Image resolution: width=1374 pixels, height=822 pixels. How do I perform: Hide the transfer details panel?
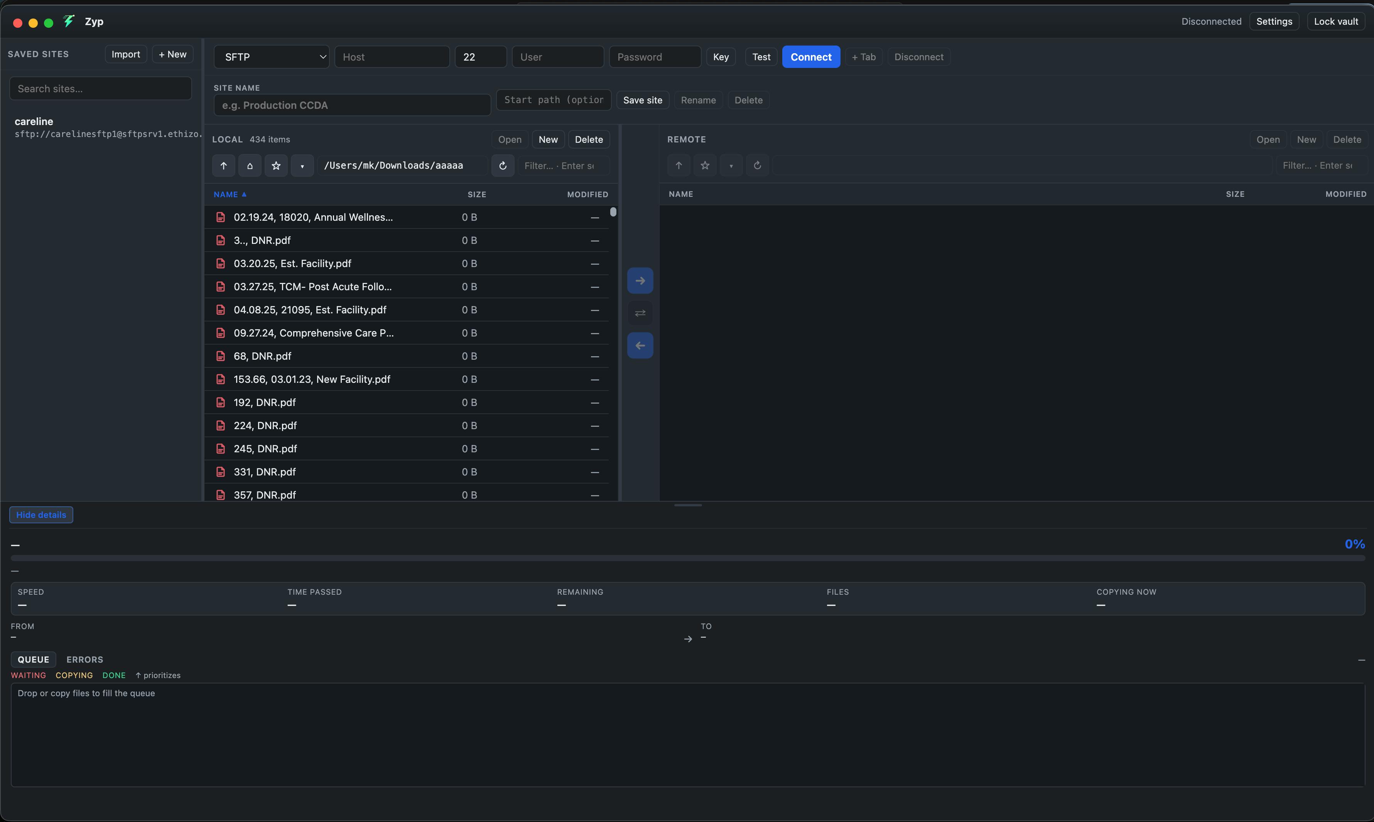click(41, 514)
